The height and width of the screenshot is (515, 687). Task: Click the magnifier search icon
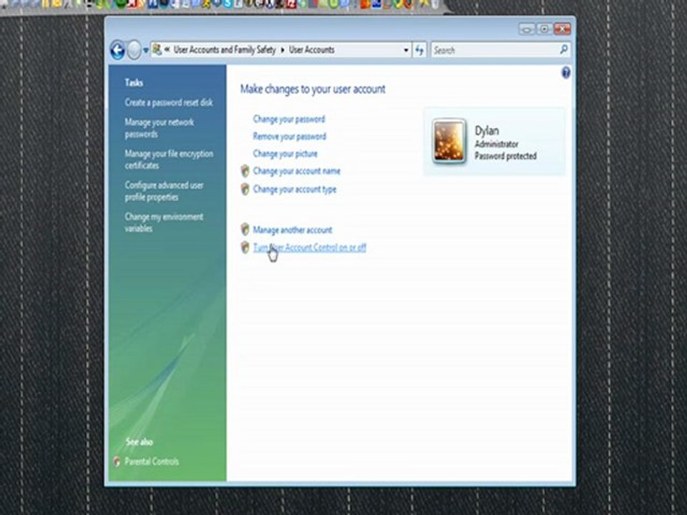(x=565, y=50)
